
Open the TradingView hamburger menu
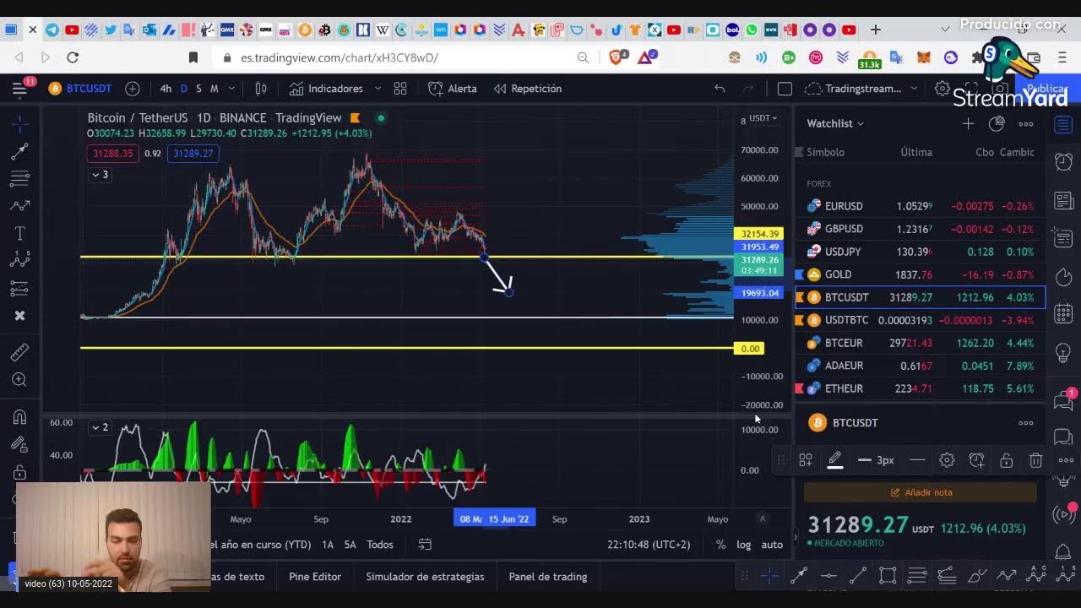pos(19,88)
